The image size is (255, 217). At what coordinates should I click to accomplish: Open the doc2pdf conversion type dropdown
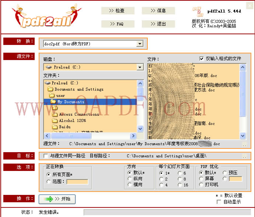tap(140, 44)
